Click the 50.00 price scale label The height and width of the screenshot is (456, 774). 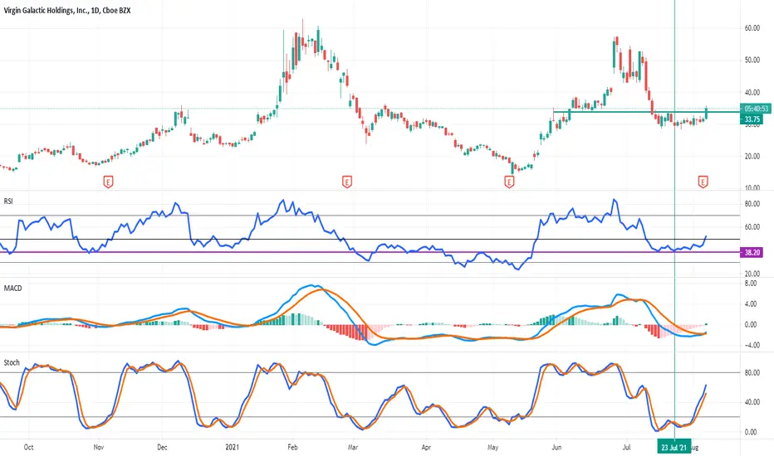pos(752,61)
